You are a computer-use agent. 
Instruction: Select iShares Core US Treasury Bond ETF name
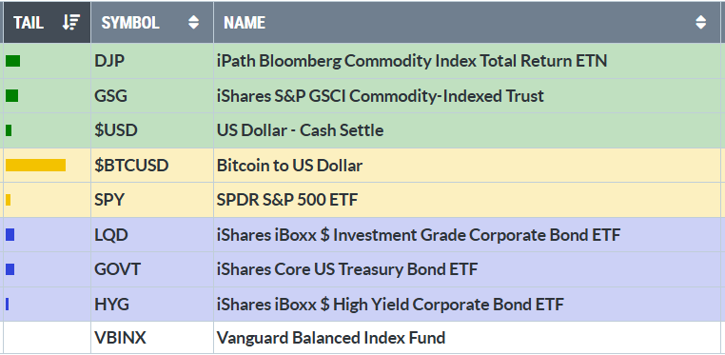(346, 269)
